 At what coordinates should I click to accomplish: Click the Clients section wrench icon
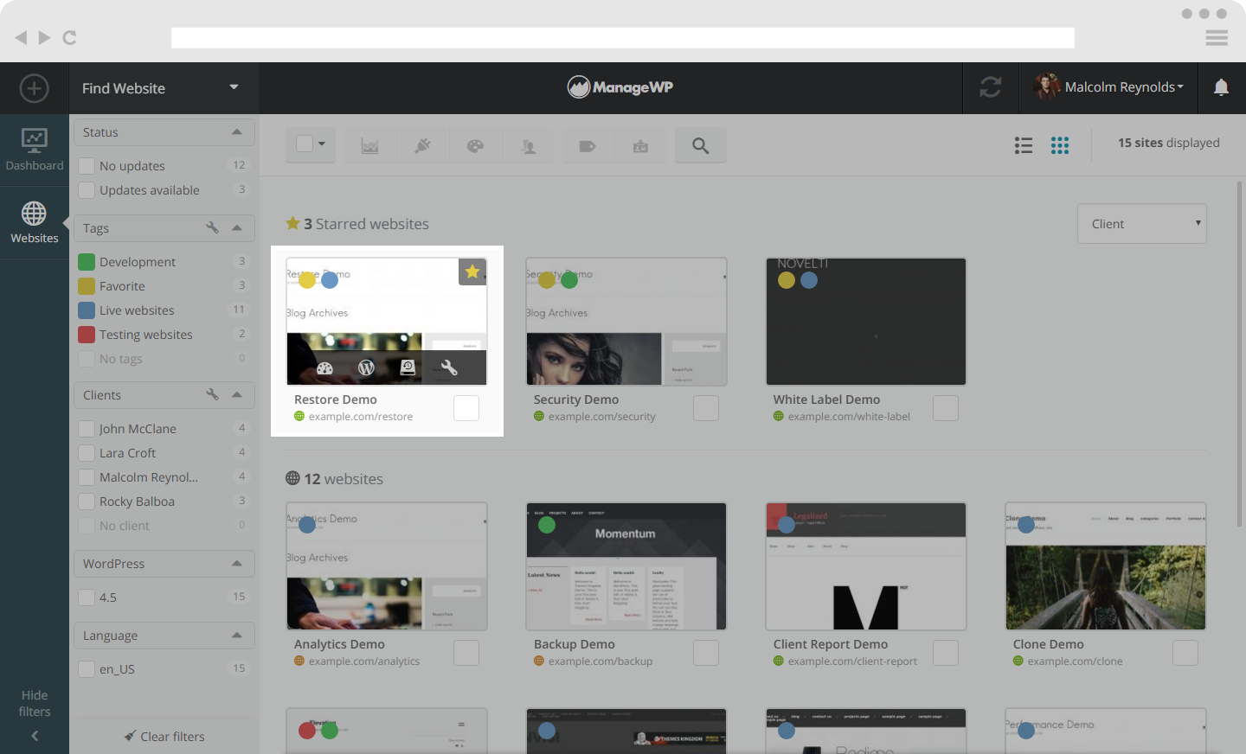212,394
